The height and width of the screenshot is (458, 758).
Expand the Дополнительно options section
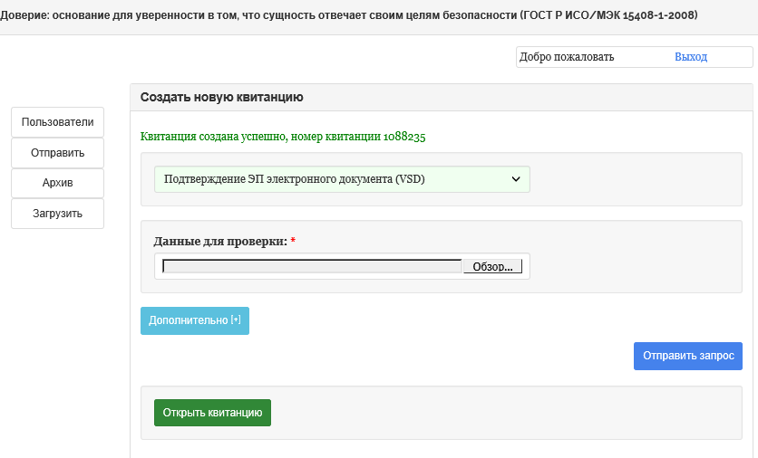click(189, 320)
